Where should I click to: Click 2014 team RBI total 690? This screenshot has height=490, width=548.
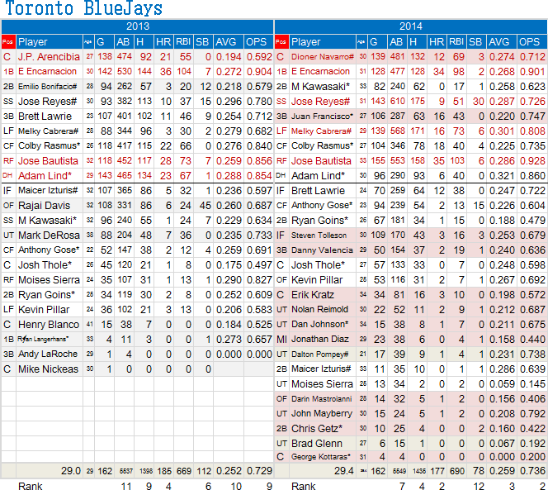click(456, 471)
